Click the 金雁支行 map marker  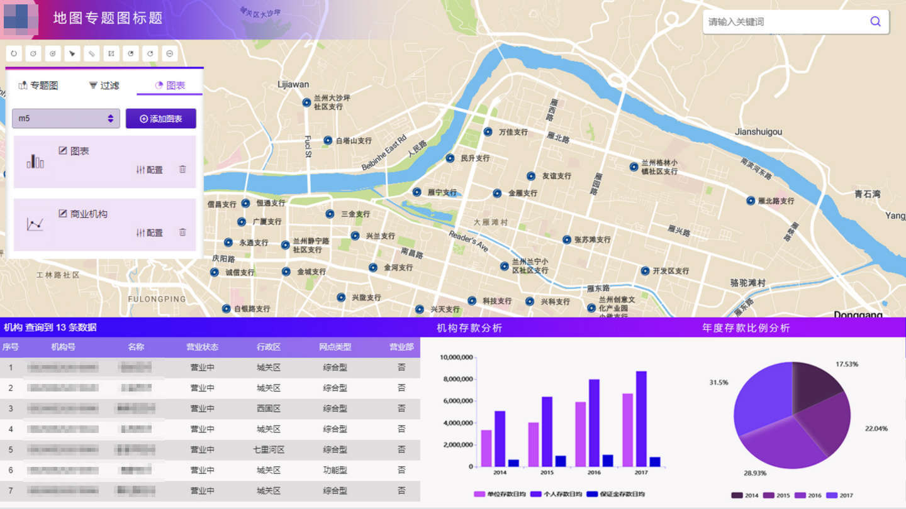(497, 193)
